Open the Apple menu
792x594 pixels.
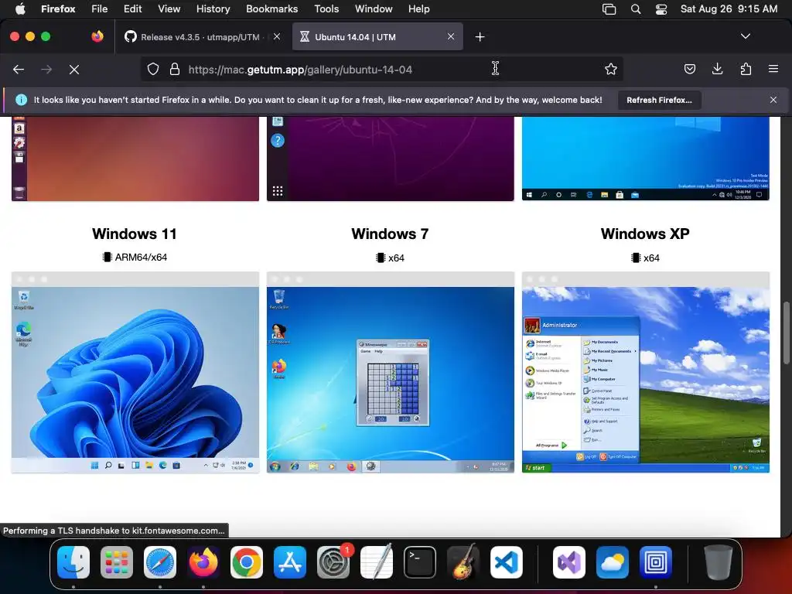pyautogui.click(x=20, y=9)
